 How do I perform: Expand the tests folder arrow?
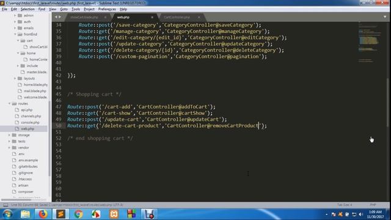[10, 141]
